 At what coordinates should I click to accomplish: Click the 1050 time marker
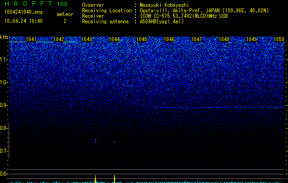click(x=279, y=39)
